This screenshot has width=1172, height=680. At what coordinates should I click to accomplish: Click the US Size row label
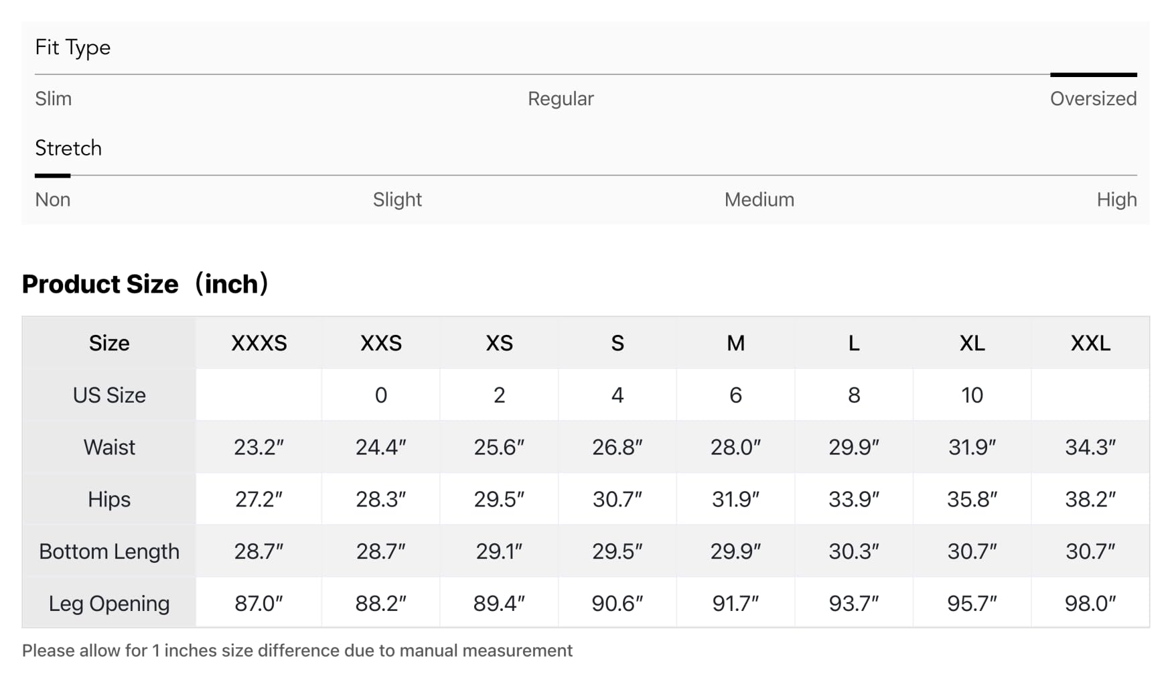tap(109, 395)
